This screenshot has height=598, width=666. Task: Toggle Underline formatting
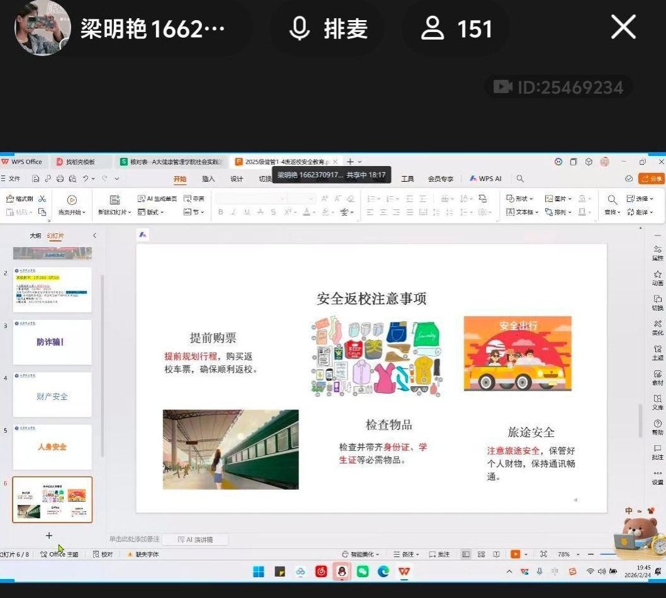(247, 212)
